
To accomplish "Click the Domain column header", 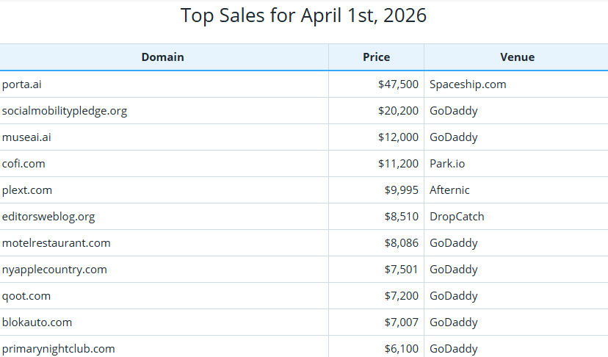I will pyautogui.click(x=162, y=57).
